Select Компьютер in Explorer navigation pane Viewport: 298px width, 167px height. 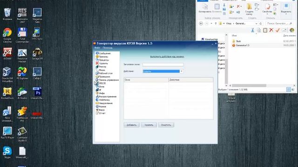coord(210,39)
